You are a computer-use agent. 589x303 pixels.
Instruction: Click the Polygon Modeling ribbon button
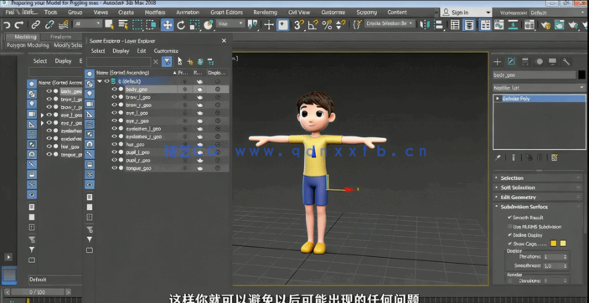coord(28,45)
